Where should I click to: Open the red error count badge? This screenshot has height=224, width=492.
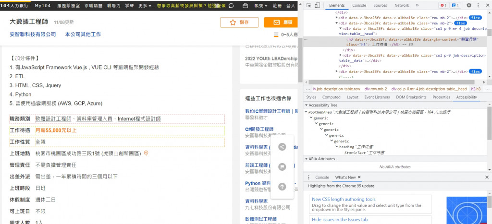(x=443, y=5)
